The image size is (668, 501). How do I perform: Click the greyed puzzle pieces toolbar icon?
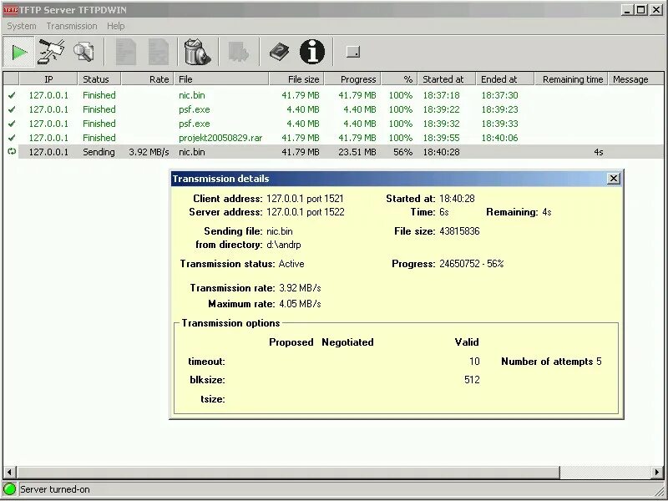coord(239,52)
